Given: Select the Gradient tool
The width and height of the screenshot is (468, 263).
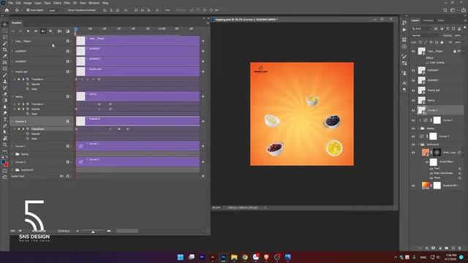Looking at the screenshot, I should click(x=5, y=100).
